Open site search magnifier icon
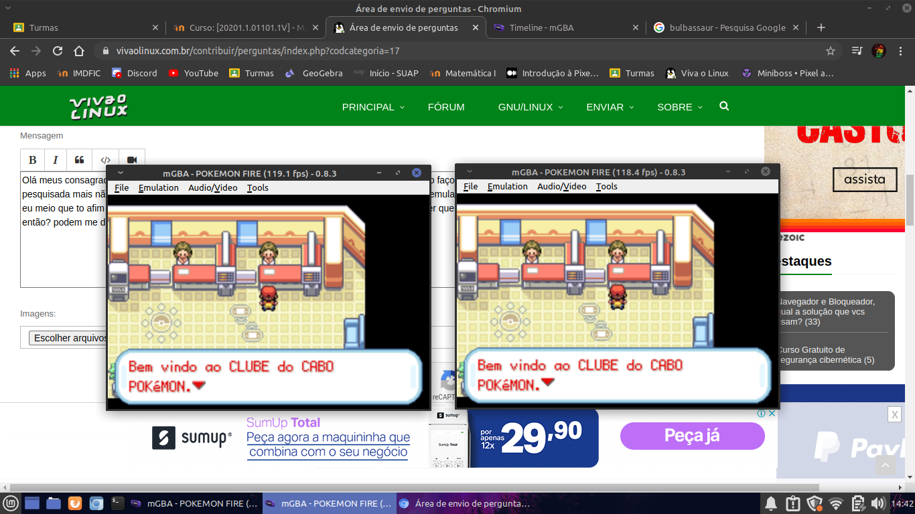Viewport: 915px width, 514px height. pos(724,106)
